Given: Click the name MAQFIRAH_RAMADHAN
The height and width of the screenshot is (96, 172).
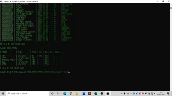Looking at the screenshot, I should click(25, 12).
